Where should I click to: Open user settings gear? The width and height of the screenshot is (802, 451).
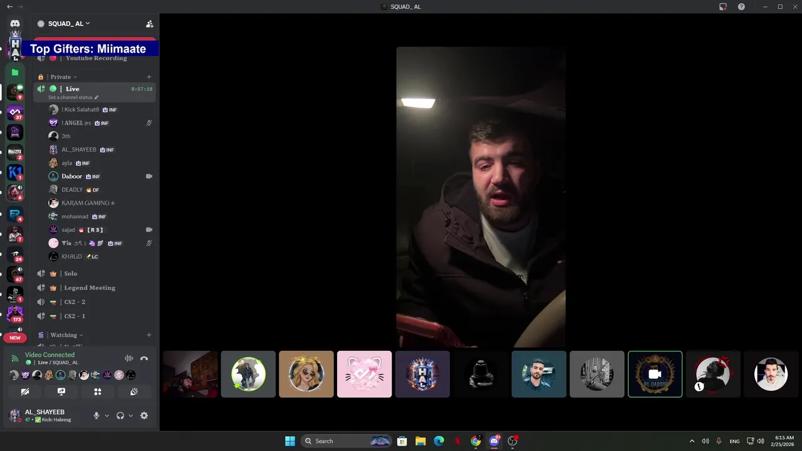click(144, 415)
